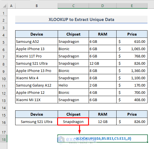Select the 'Xiaomi Mi 11X' cell
The image size is (154, 149).
tap(37, 100)
